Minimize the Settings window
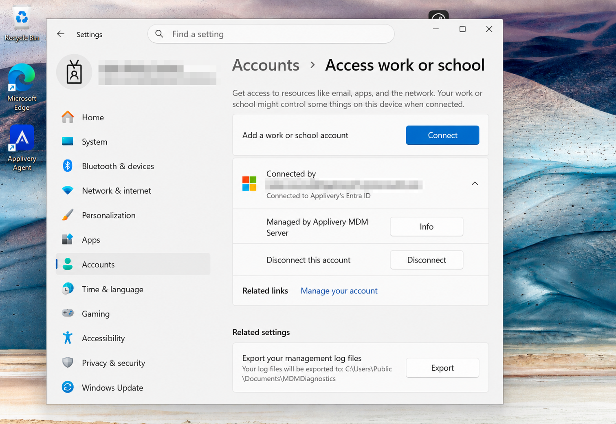616x424 pixels. click(436, 29)
